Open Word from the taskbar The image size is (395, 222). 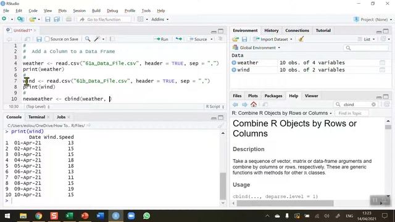point(100,216)
